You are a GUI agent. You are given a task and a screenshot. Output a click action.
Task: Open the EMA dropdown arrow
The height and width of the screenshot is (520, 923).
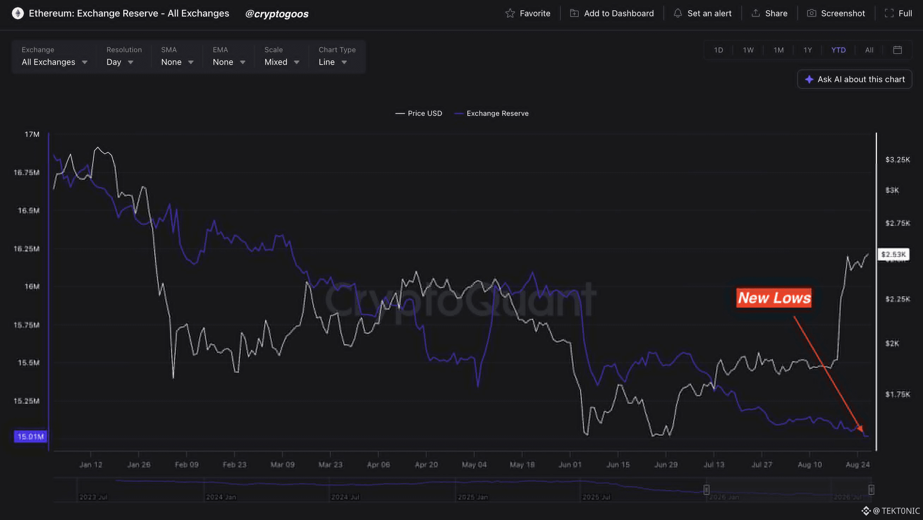tap(243, 62)
